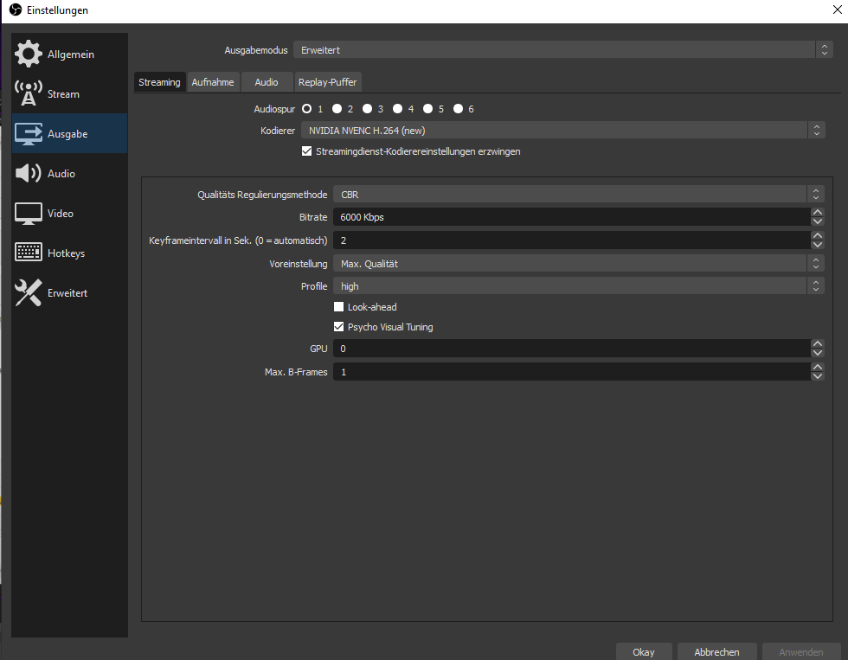
Task: Disable Psycho Visual Tuning checkbox
Action: [x=339, y=327]
